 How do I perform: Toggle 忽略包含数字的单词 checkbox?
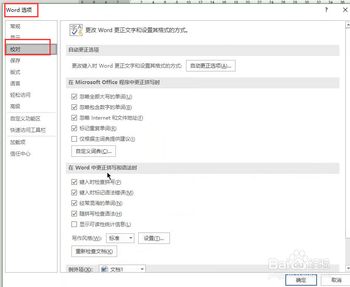(x=74, y=107)
